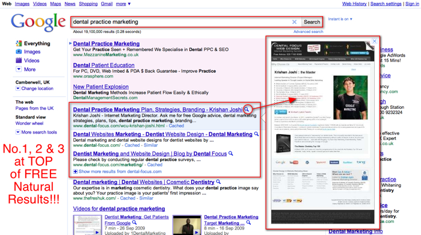Open Web History link
421x235 pixels.
(x=354, y=4)
